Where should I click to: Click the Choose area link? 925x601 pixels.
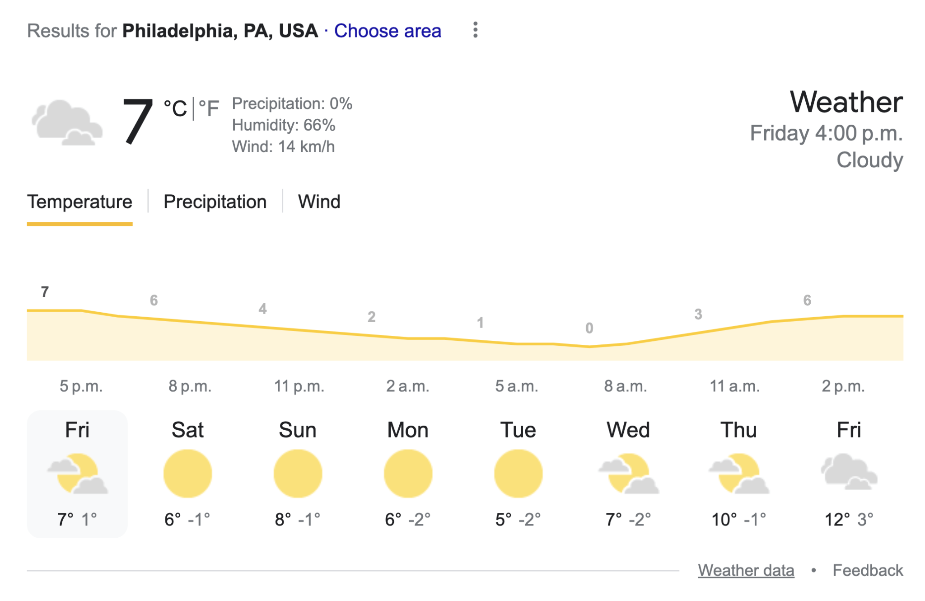(x=388, y=31)
